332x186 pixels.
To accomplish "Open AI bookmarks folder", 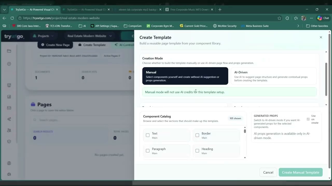I will click(x=82, y=26).
